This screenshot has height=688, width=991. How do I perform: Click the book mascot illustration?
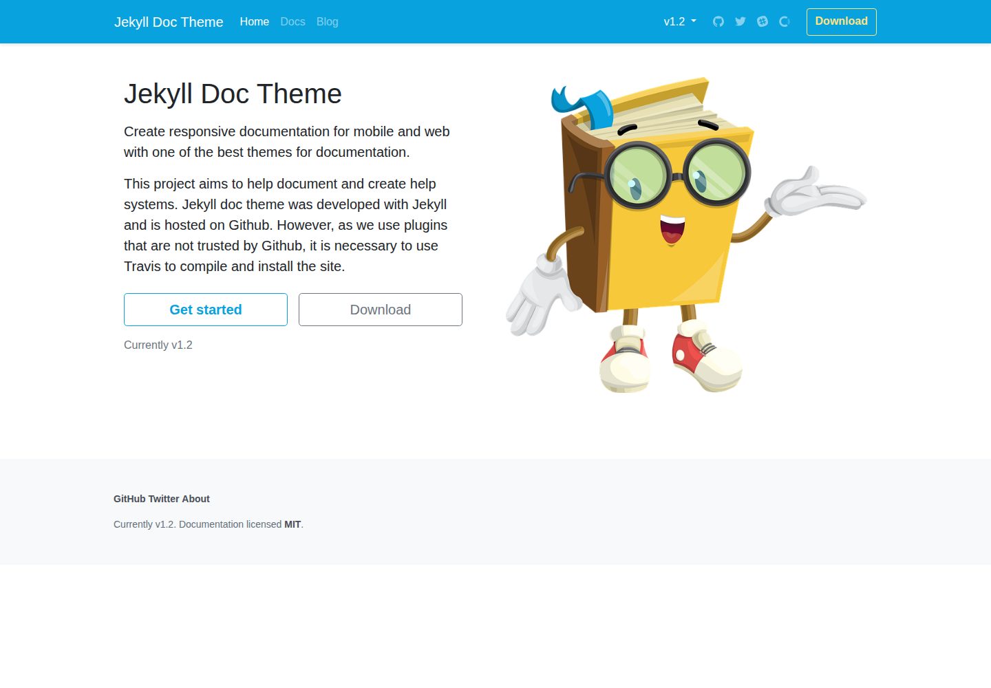click(x=686, y=234)
